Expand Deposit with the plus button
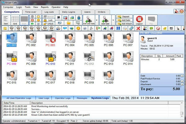The height and width of the screenshot is (124, 186). [x=182, y=82]
